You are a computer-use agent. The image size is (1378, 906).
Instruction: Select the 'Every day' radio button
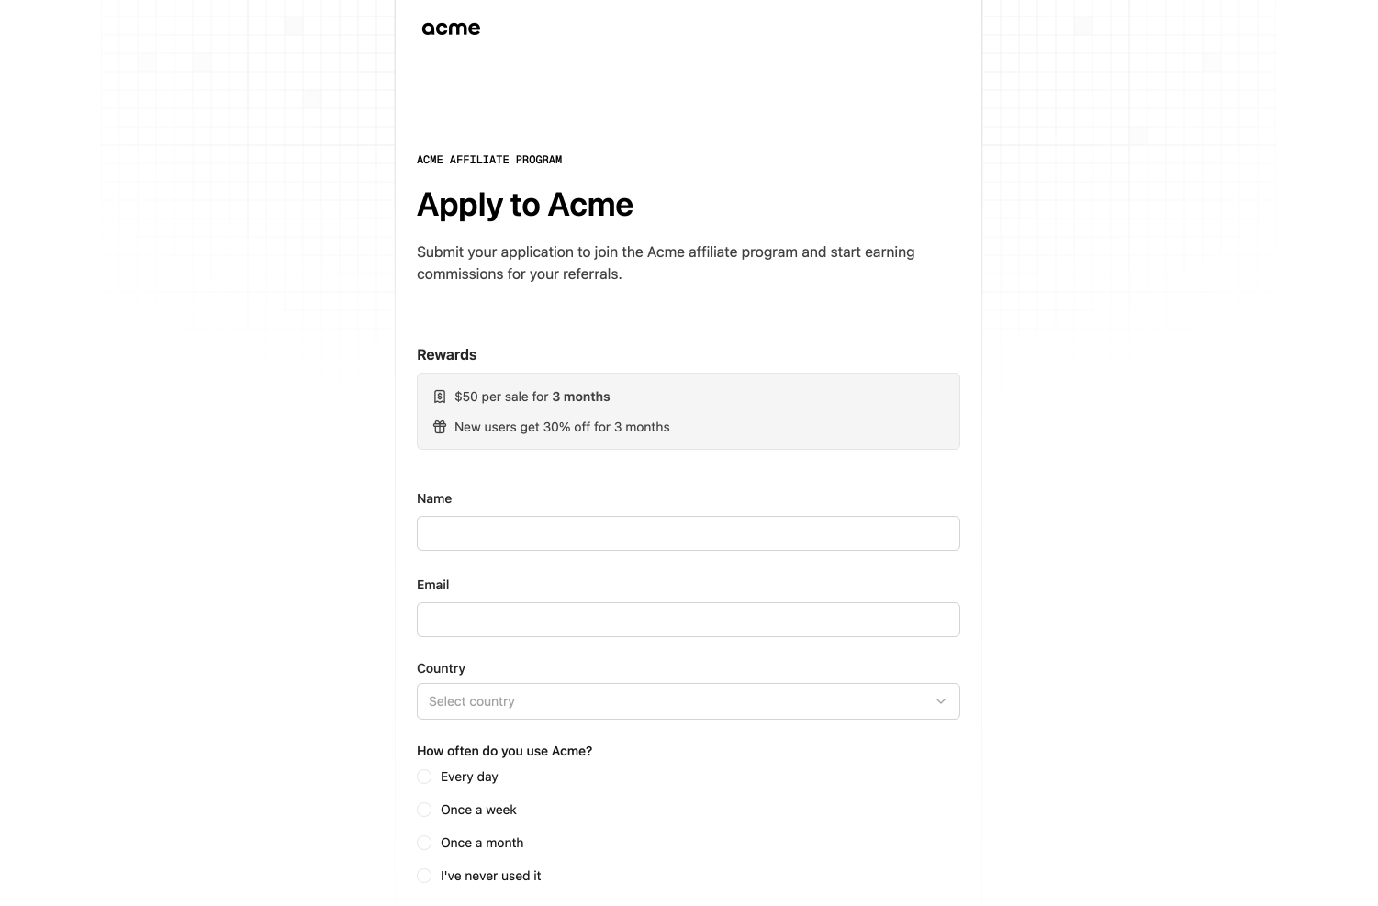[x=424, y=777]
